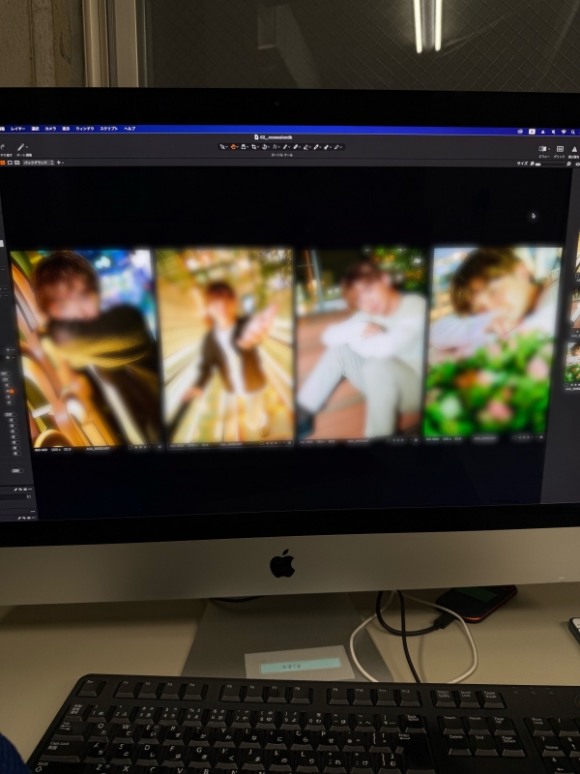The height and width of the screenshot is (774, 580).
Task: Click the add layer plus icon
Action: click(60, 163)
